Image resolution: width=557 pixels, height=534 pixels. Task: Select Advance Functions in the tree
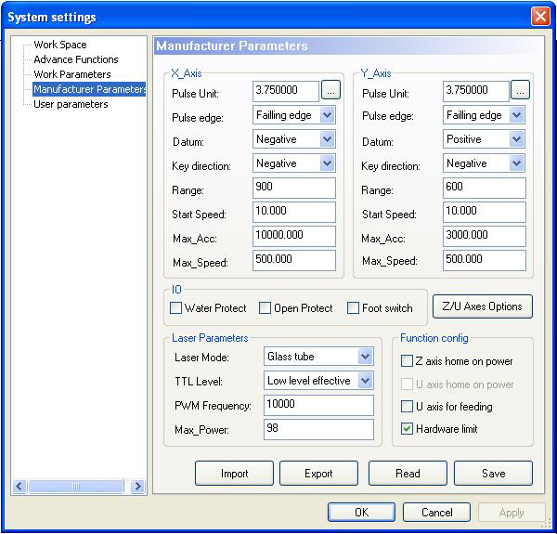point(75,59)
